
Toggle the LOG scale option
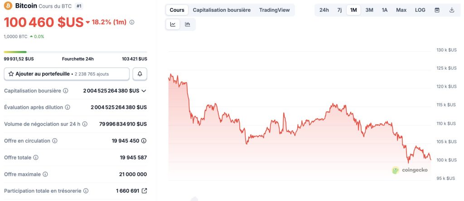pos(420,10)
